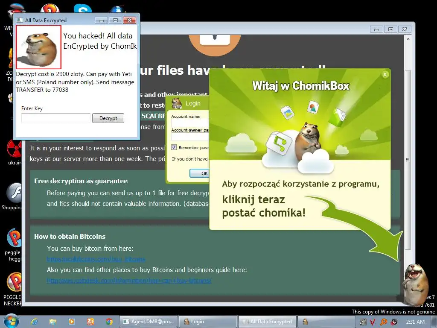Click 'You hacked! All data EnCrypted' message
This screenshot has height=328, width=437.
pyautogui.click(x=100, y=41)
